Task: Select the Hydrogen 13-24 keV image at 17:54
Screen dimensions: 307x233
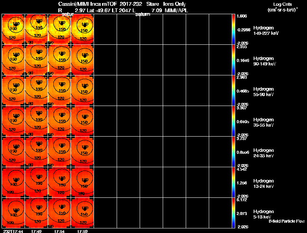Action: (x=59, y=182)
